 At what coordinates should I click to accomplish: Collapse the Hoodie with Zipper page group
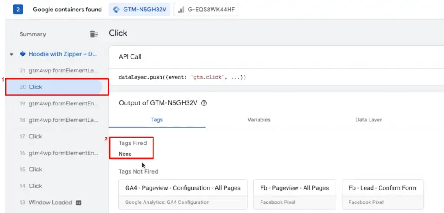click(x=12, y=54)
